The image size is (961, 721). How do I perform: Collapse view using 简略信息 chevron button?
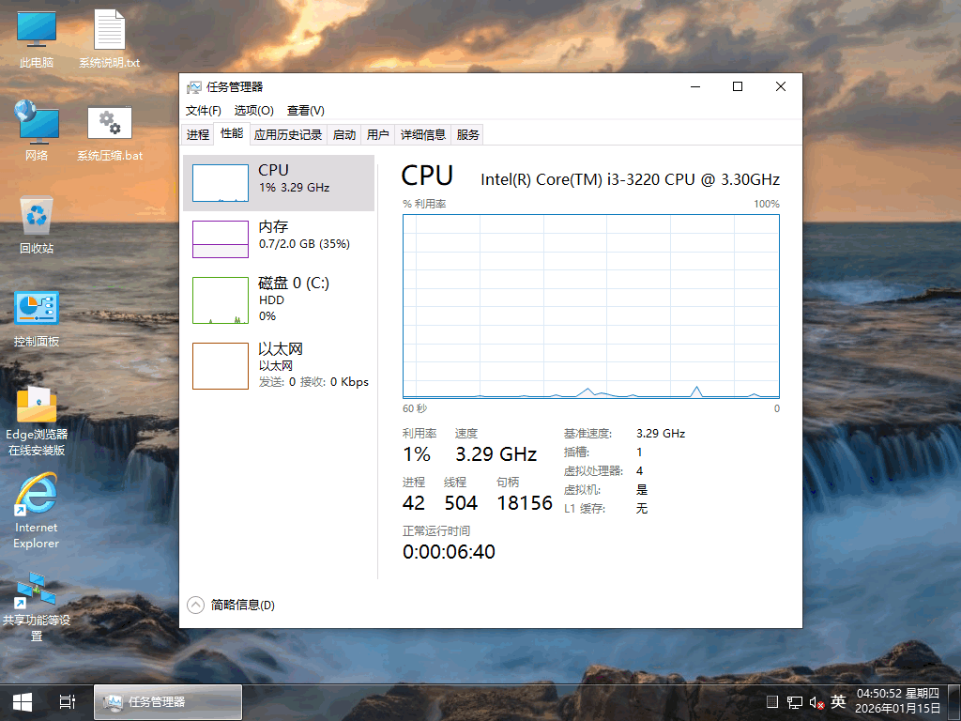pos(195,605)
